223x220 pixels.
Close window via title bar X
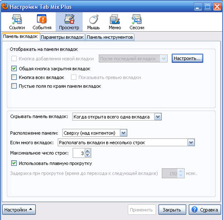coord(217,7)
